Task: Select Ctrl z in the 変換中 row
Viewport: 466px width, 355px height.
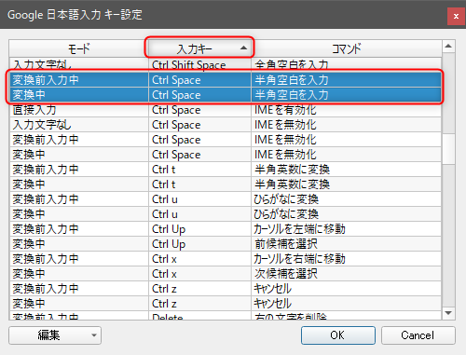Action: pyautogui.click(x=199, y=304)
